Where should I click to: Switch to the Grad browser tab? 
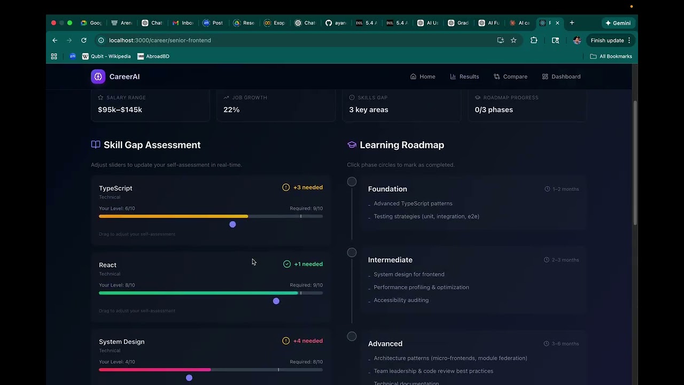coord(459,23)
